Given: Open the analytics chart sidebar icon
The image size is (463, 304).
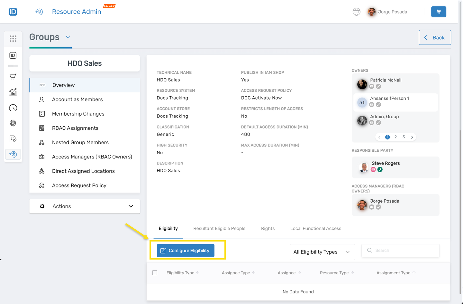Looking at the screenshot, I should click(x=13, y=92).
